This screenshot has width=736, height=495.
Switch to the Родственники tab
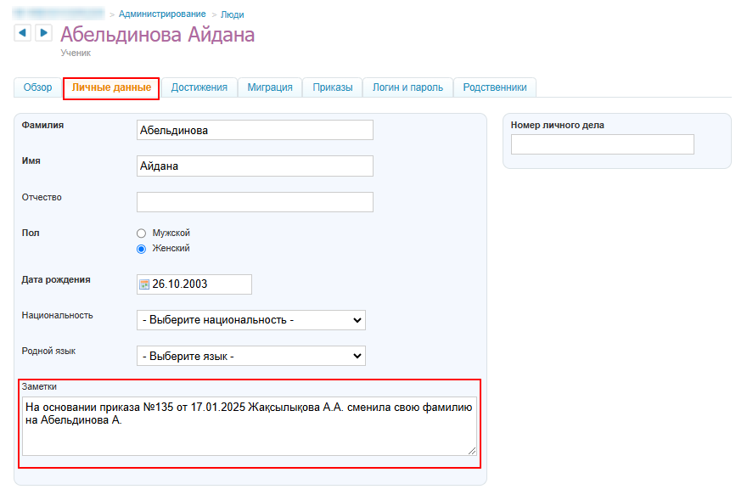(494, 87)
